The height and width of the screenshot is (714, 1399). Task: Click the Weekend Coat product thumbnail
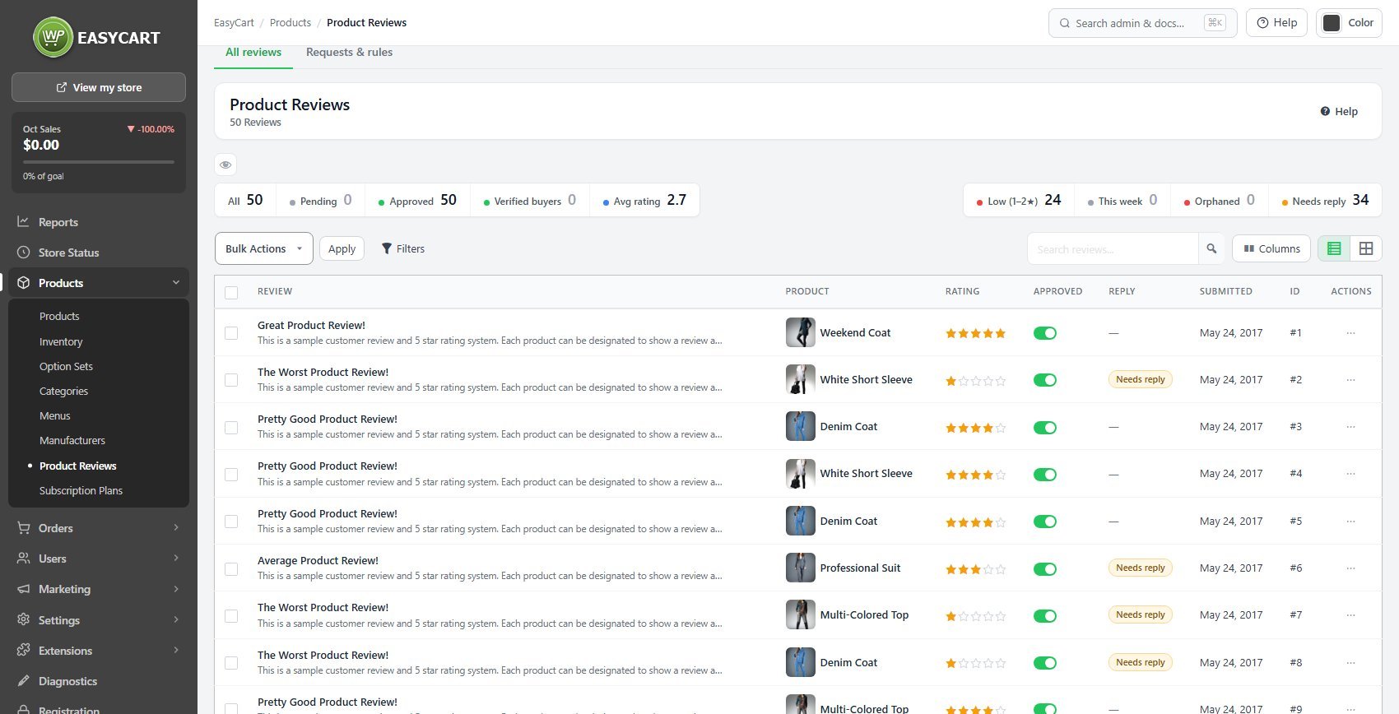click(800, 332)
